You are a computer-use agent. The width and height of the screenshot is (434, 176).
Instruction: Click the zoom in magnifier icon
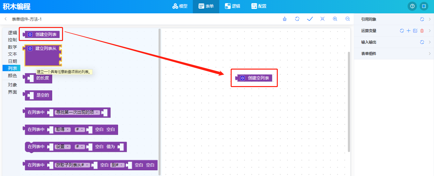click(335, 19)
